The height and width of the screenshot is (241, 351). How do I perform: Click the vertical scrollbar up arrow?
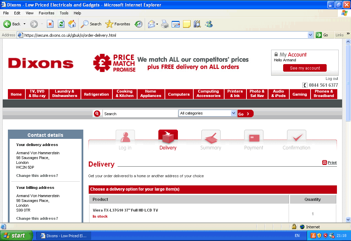[348, 42]
